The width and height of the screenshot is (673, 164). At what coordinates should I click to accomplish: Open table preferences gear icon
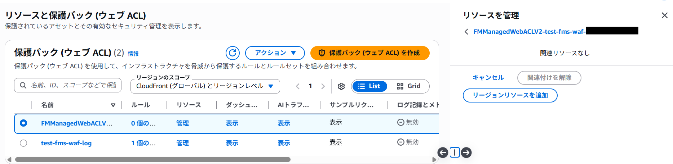pyautogui.click(x=341, y=86)
